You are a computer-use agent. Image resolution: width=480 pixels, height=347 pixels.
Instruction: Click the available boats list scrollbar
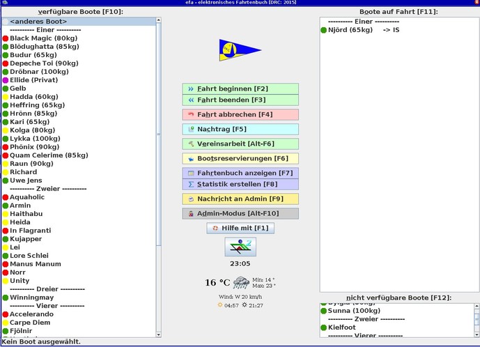tap(159, 139)
